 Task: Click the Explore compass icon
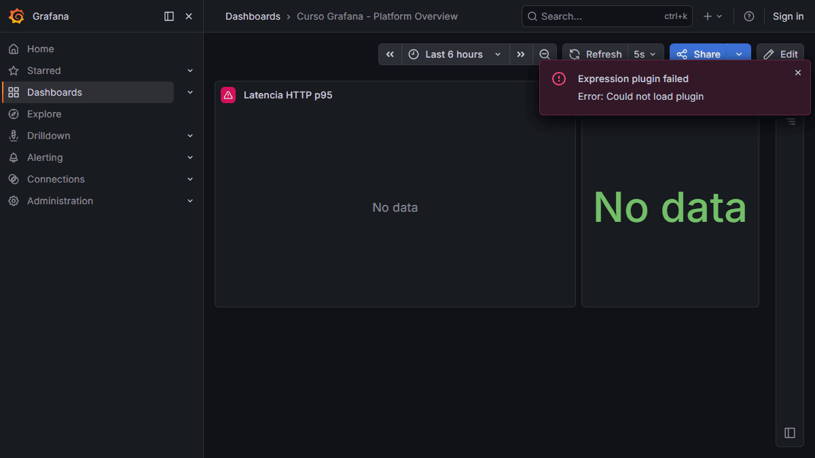pos(14,114)
